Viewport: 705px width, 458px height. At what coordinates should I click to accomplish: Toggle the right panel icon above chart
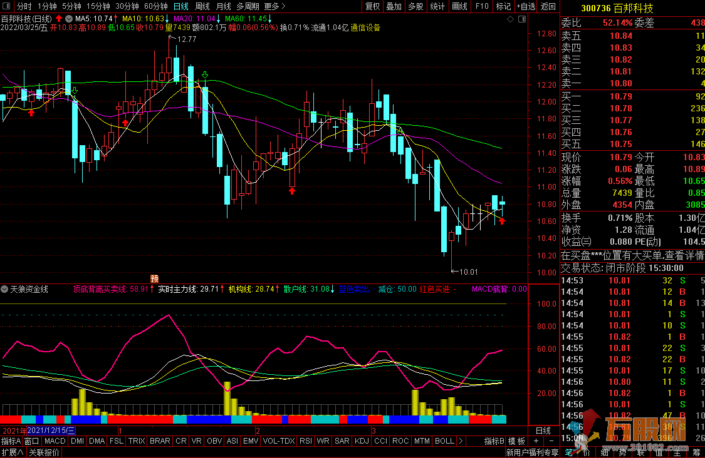(x=522, y=19)
